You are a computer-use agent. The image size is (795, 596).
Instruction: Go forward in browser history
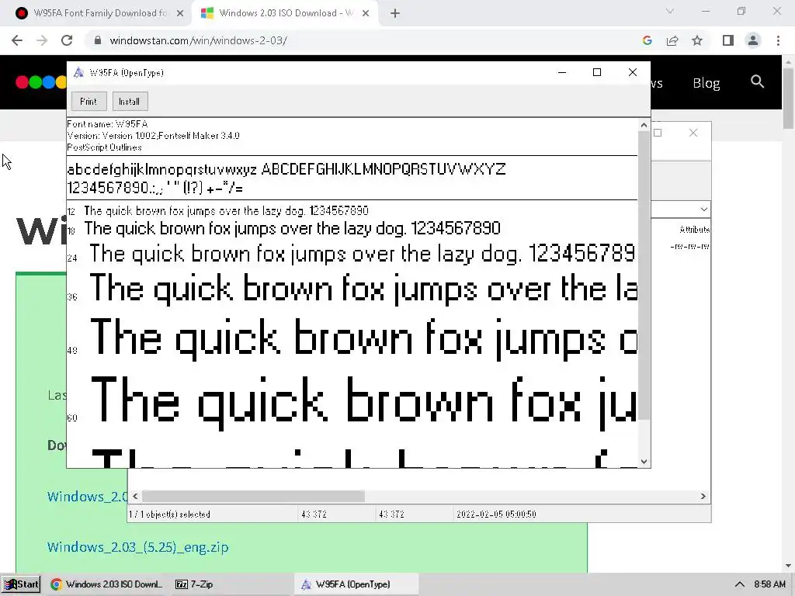point(42,40)
